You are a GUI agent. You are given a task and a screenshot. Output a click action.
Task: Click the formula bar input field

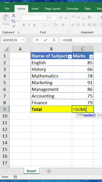point(80,40)
